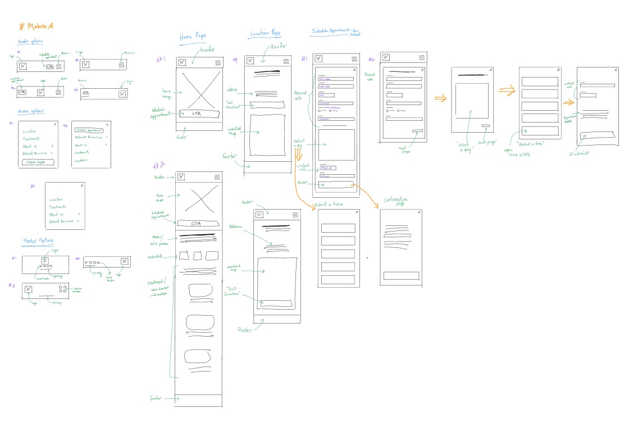Screen dimensions: 629x426
Task: Select the first radio option in Schedule form #1
Action: [x=320, y=111]
